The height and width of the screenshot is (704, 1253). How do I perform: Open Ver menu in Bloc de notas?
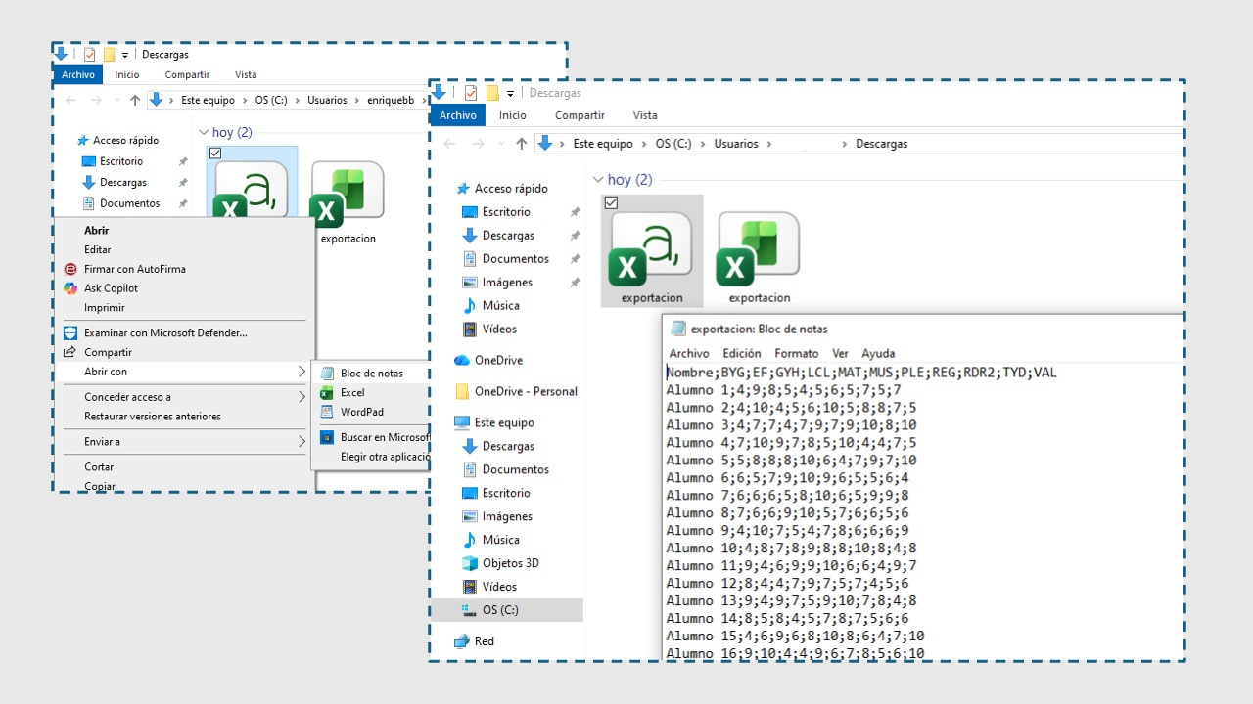coord(840,353)
